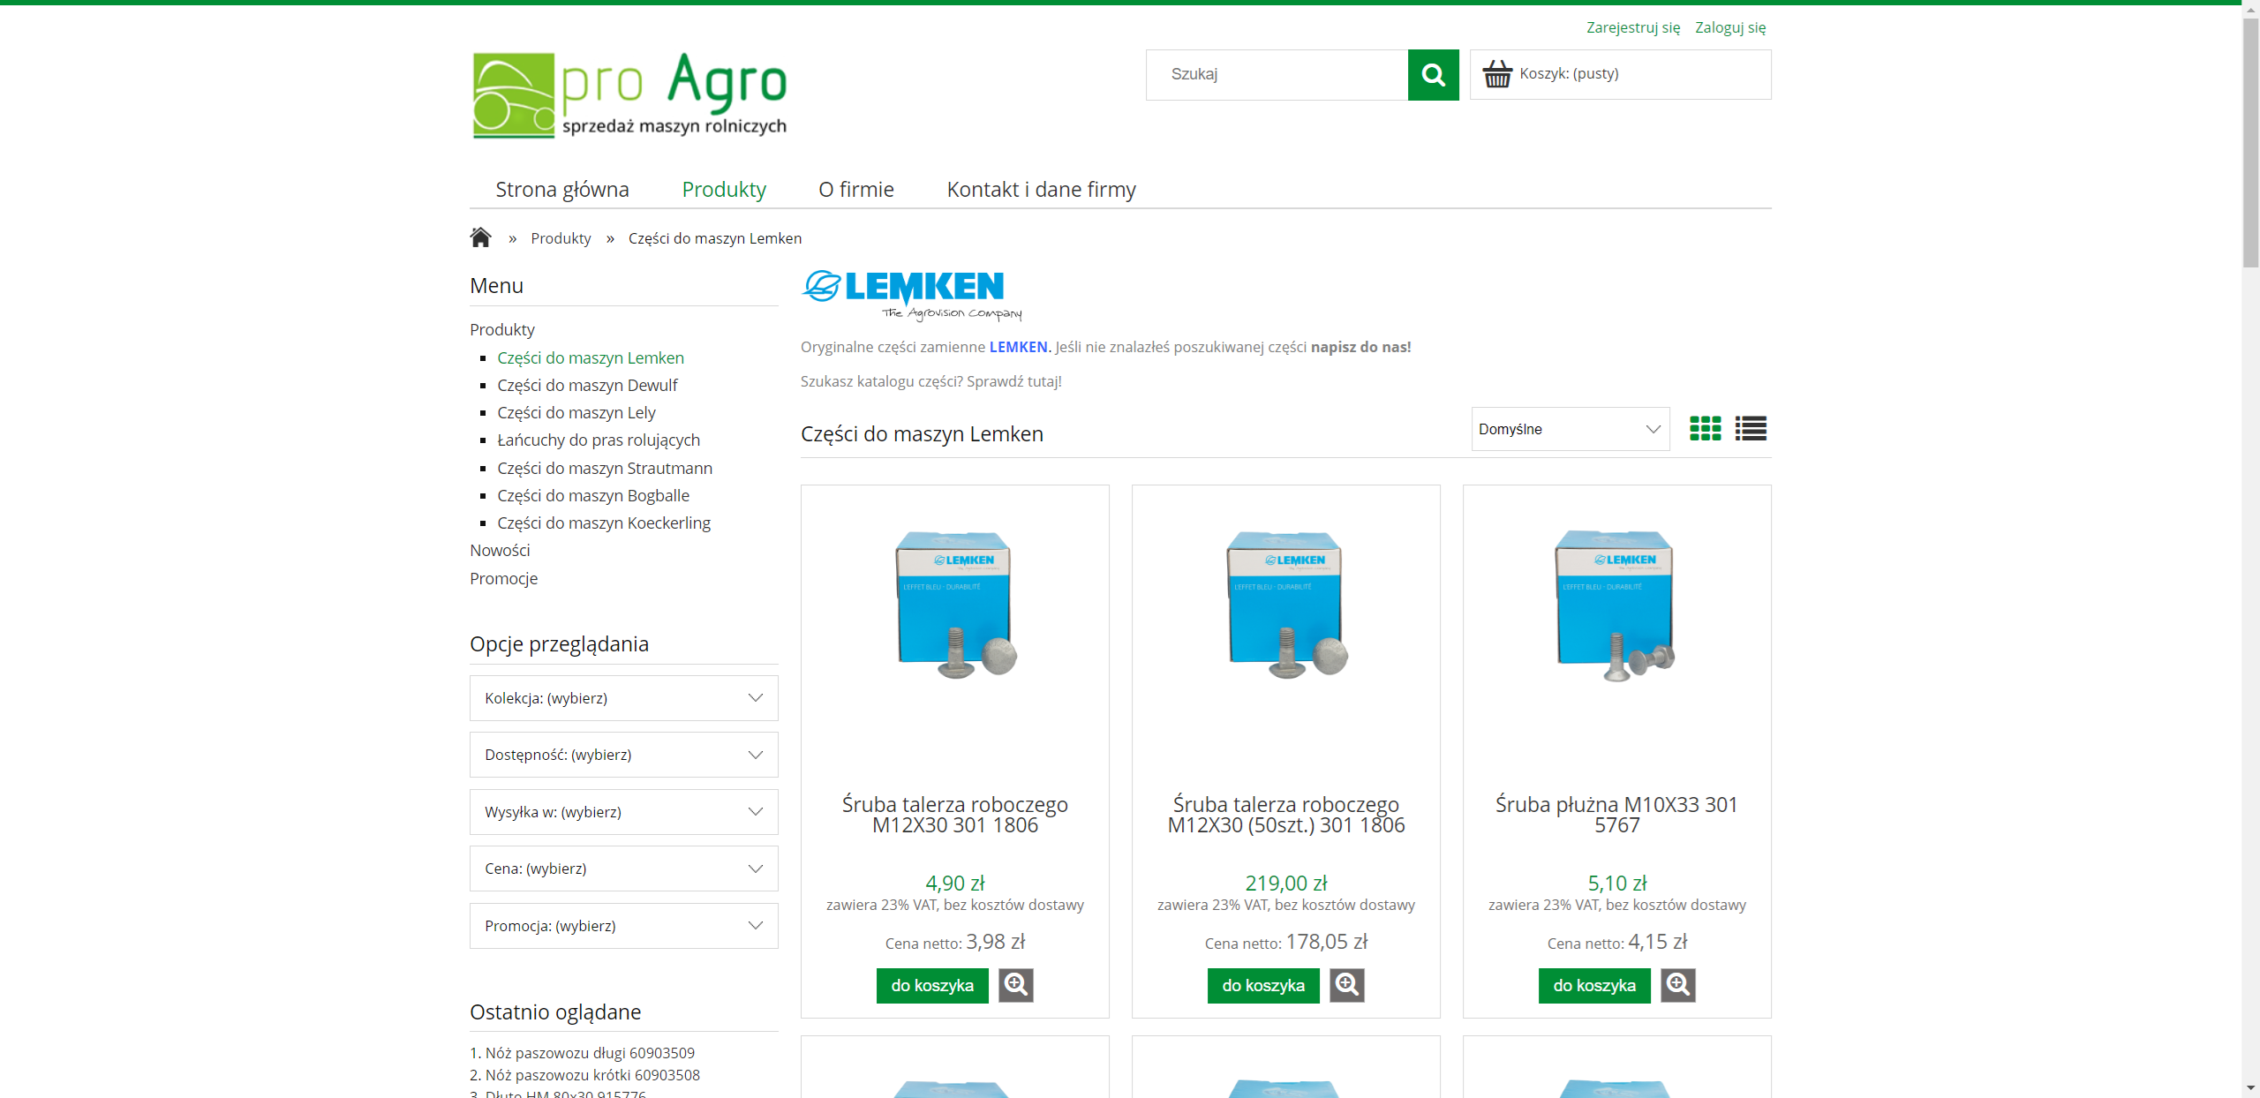Click the green search magnifier button
The height and width of the screenshot is (1098, 2260).
[1433, 75]
